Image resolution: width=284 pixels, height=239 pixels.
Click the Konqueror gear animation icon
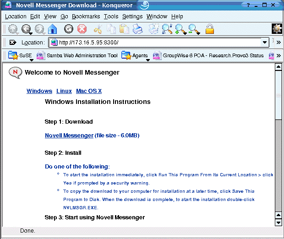click(x=277, y=29)
